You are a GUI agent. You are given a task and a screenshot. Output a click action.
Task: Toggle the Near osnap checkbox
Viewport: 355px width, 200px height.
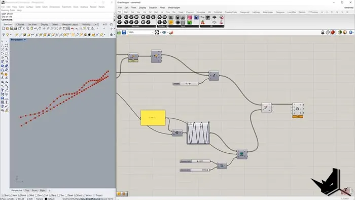(x=11, y=195)
